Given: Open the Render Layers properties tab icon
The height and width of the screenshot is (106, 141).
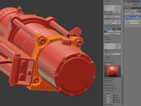Looking at the screenshot, I should pos(131,1).
